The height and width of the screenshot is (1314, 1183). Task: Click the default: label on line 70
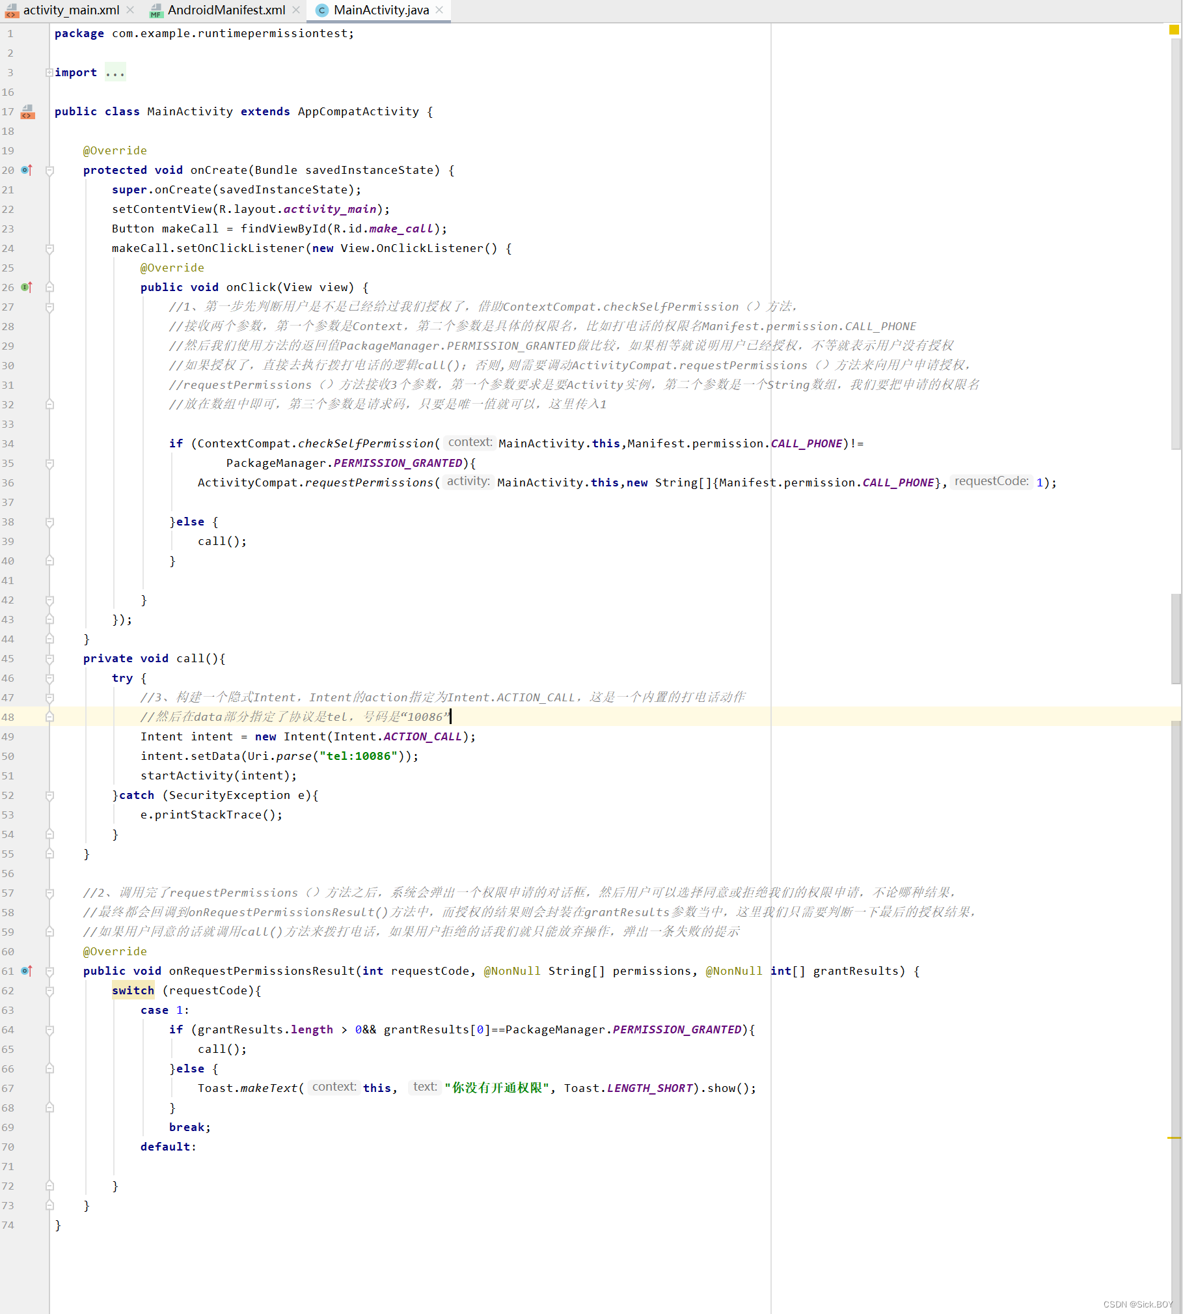pyautogui.click(x=169, y=1147)
